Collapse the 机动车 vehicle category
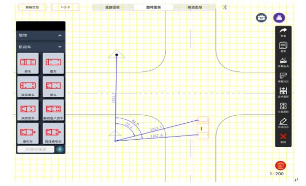Image resolution: width=306 pixels, height=186 pixels. (41, 47)
